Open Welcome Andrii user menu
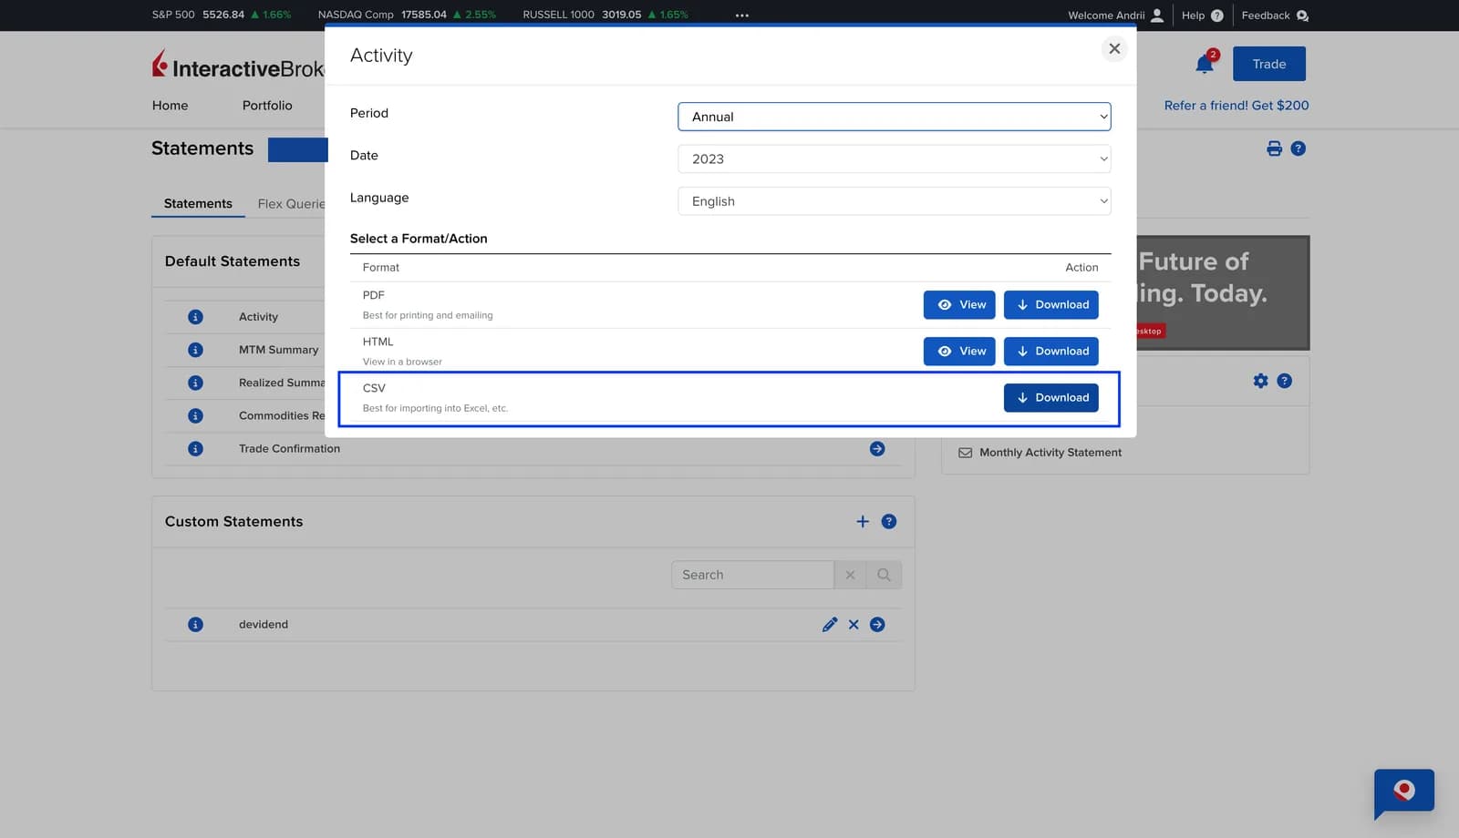Image resolution: width=1459 pixels, height=838 pixels. pos(1115,15)
